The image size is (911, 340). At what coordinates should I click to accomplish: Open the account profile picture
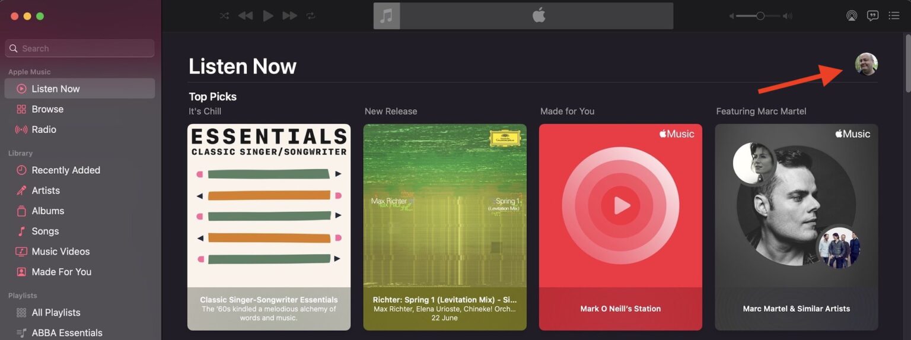pyautogui.click(x=866, y=64)
